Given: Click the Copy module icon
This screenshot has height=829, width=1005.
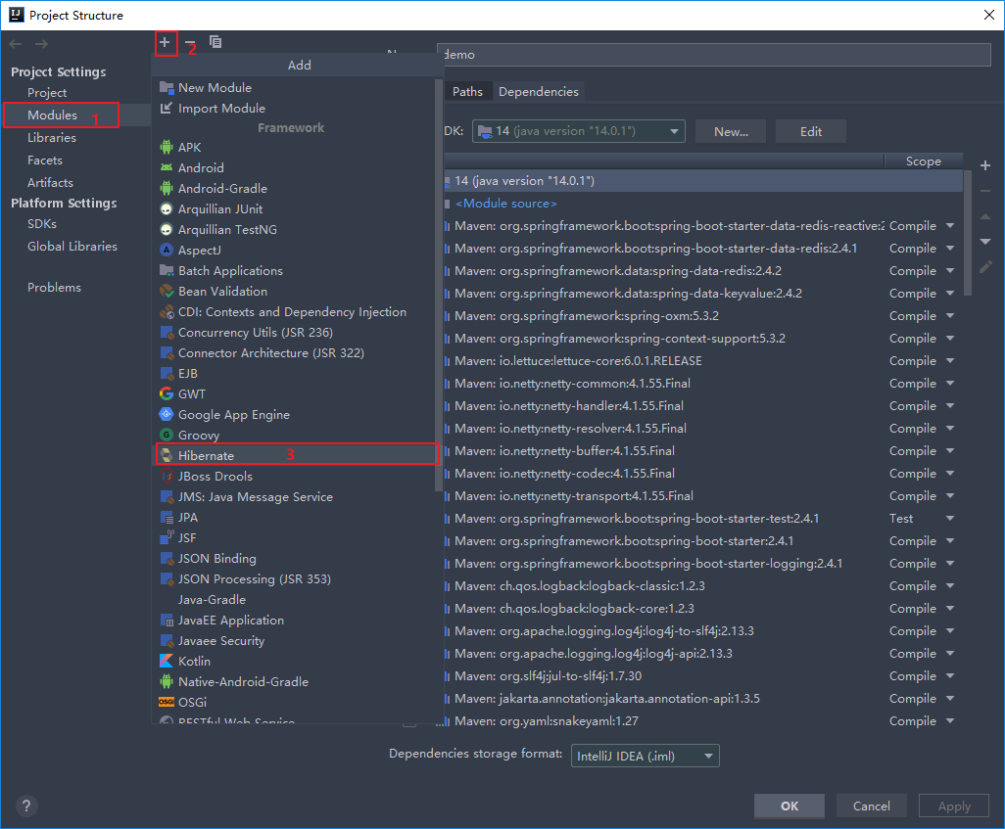Looking at the screenshot, I should [215, 42].
